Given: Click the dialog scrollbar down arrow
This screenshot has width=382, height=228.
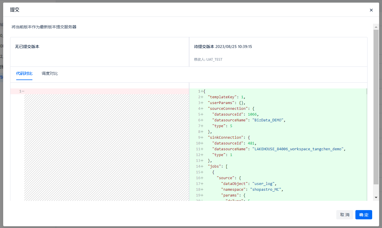Looking at the screenshot, I should coord(376,197).
